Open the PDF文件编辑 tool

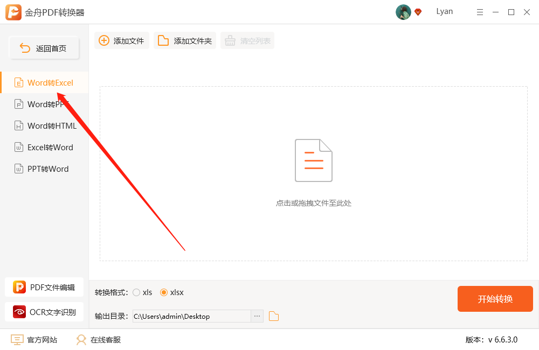click(44, 287)
